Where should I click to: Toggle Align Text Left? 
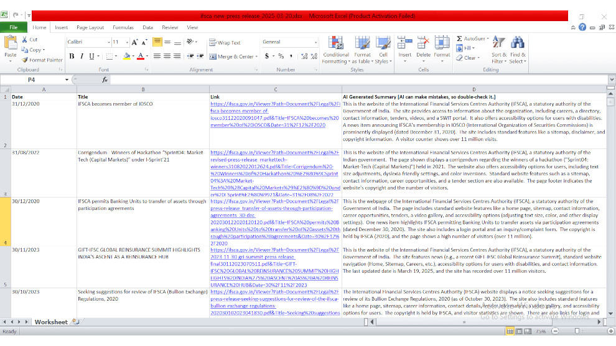(x=157, y=56)
